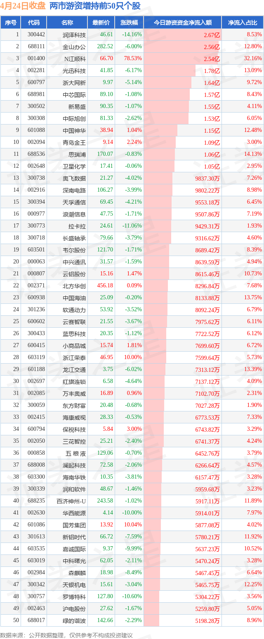Click stock code 688008

[x=36, y=465]
